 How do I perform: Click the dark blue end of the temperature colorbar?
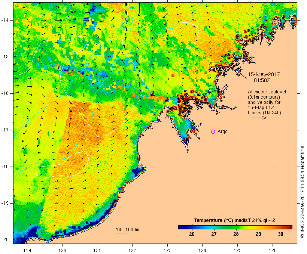(181, 227)
